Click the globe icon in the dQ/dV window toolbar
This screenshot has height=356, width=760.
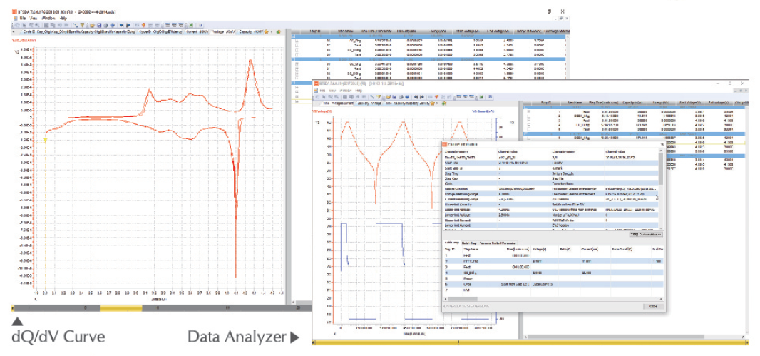coord(112,25)
